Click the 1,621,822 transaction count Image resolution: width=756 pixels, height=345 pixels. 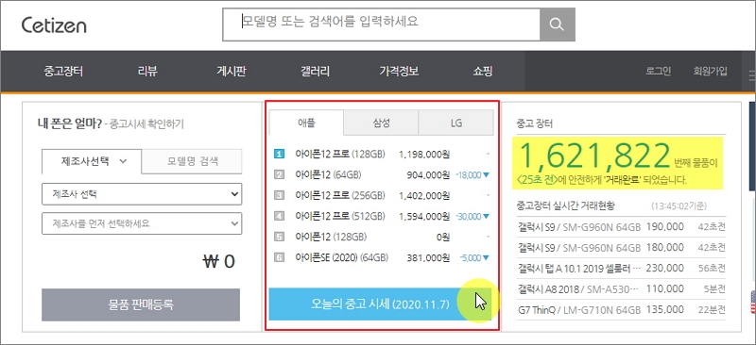tap(594, 156)
